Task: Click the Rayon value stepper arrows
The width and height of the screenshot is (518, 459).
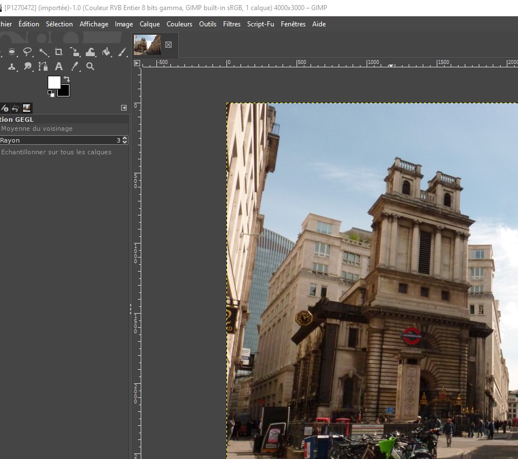Action: [124, 140]
